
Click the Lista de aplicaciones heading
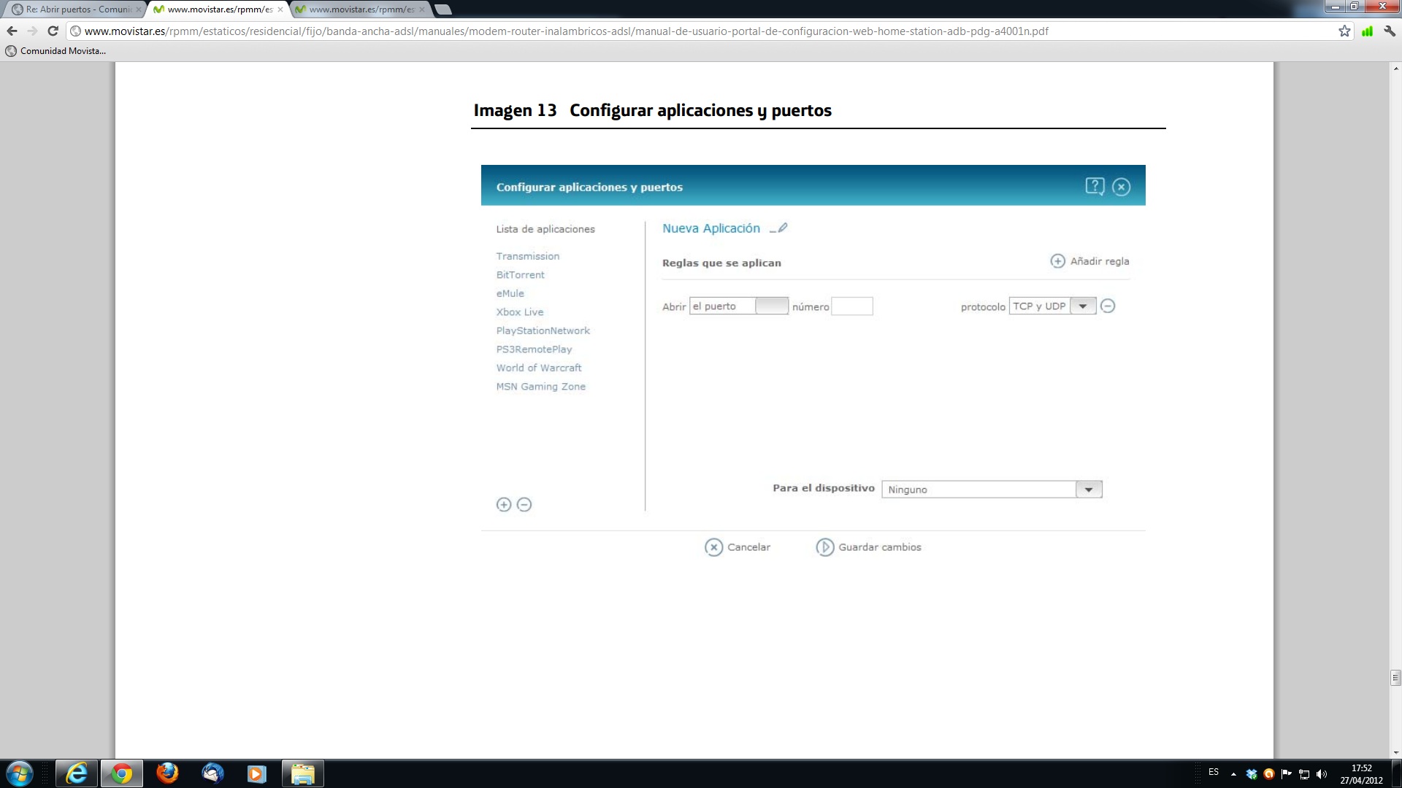[x=545, y=229]
